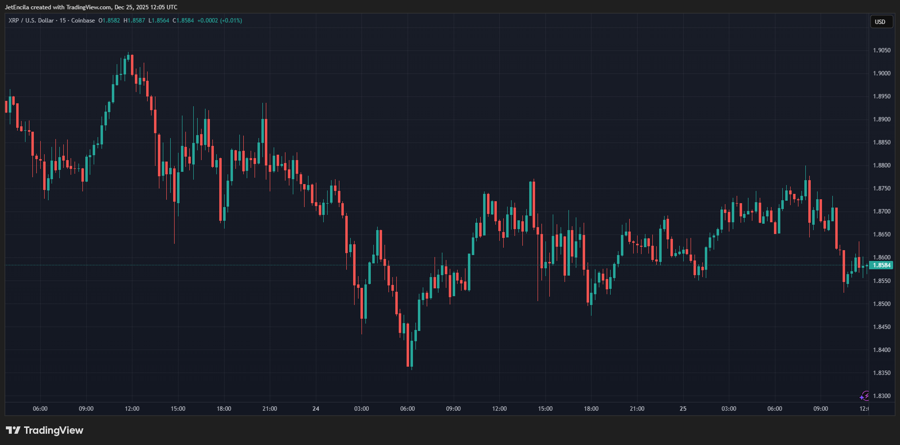Screen dimensions: 900x445
Task: Click the 15 interval in the chart legend
Action: click(63, 21)
